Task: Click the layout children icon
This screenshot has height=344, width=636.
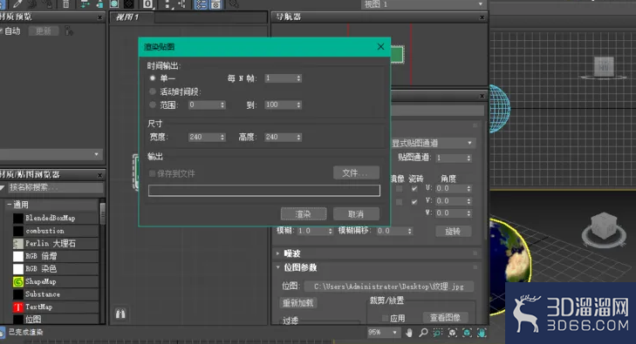Action: tap(181, 3)
